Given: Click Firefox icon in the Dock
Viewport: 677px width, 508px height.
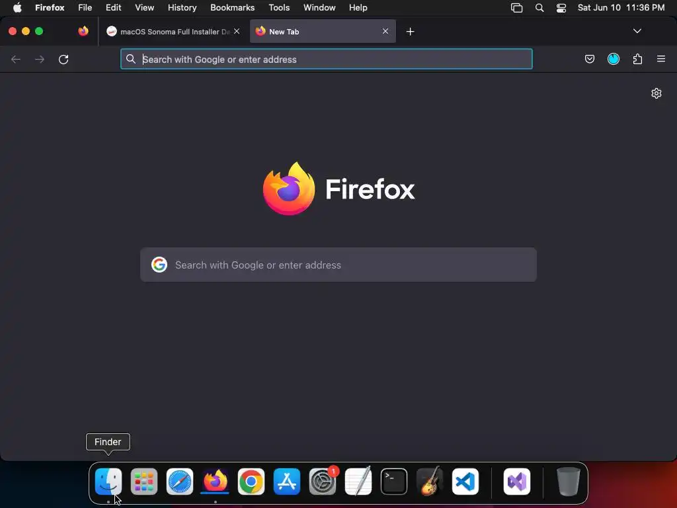Looking at the screenshot, I should 215,480.
